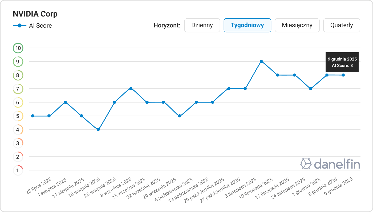
Task: Select the 28 lipca 2025 first data point
Action: point(33,116)
